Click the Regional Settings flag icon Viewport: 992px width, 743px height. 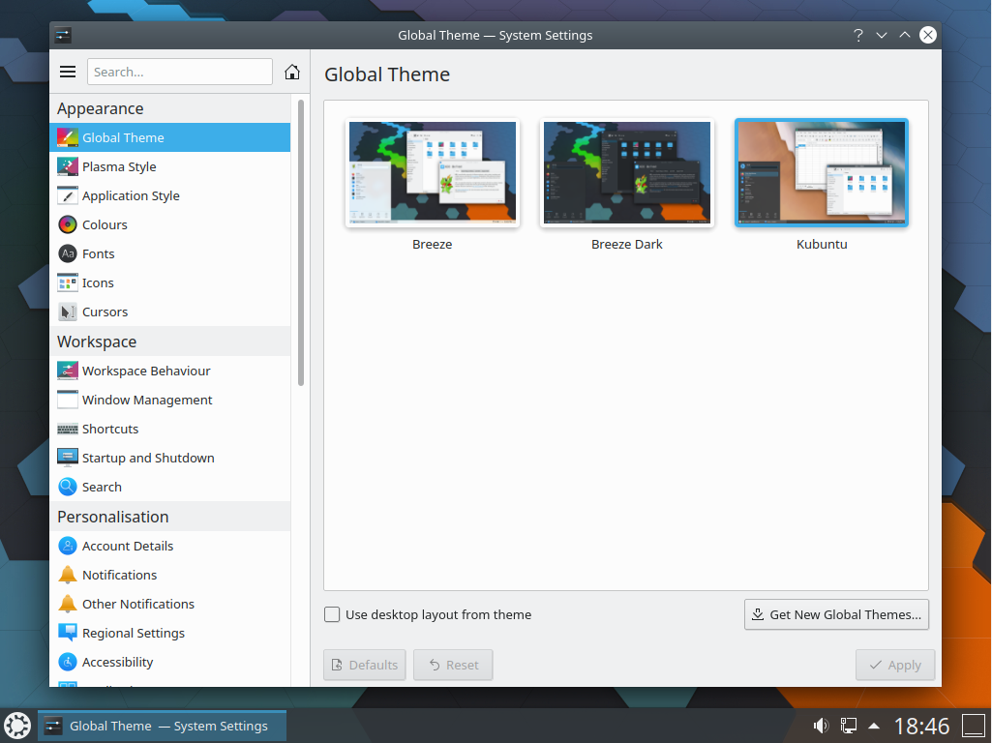tap(68, 633)
